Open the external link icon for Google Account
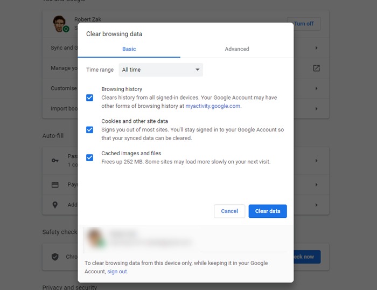377x290 pixels. tap(316, 68)
